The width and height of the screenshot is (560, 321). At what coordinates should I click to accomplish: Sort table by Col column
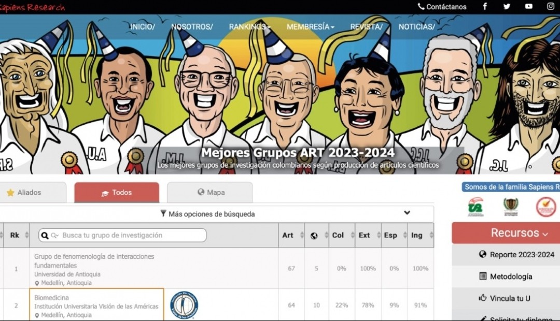[342, 235]
